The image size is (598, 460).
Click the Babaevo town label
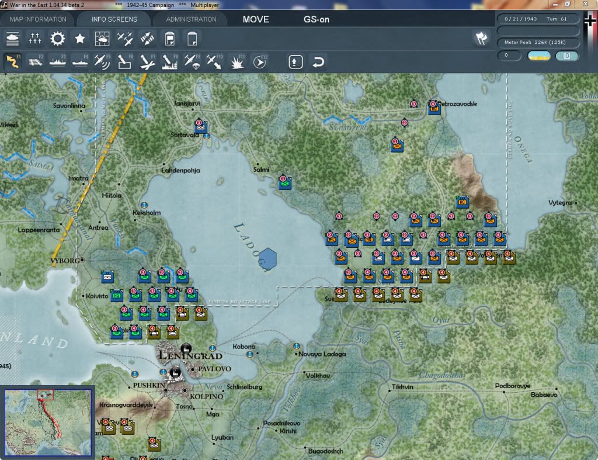coord(544,395)
